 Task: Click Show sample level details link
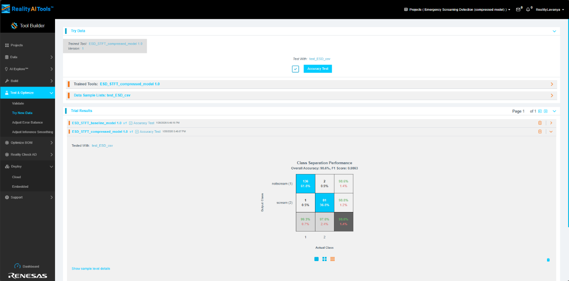click(91, 269)
